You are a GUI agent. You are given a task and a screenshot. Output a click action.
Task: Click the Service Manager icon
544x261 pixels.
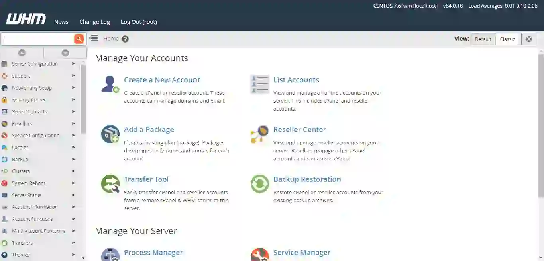tap(260, 255)
